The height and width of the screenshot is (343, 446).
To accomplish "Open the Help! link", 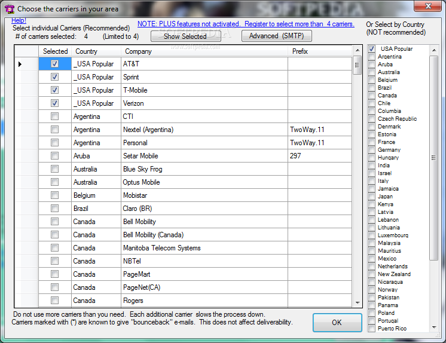I will [19, 20].
